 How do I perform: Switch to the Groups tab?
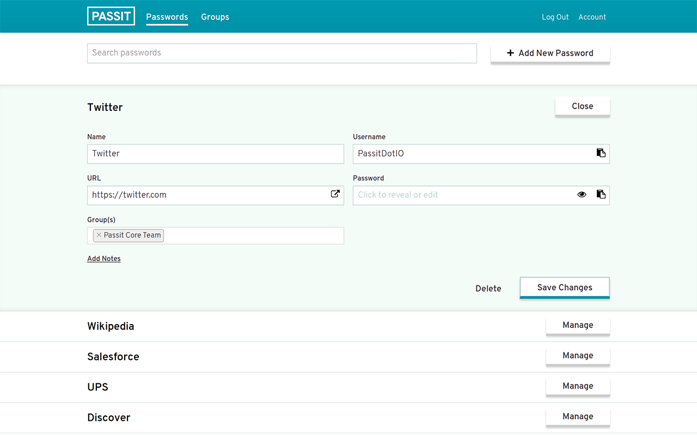215,17
